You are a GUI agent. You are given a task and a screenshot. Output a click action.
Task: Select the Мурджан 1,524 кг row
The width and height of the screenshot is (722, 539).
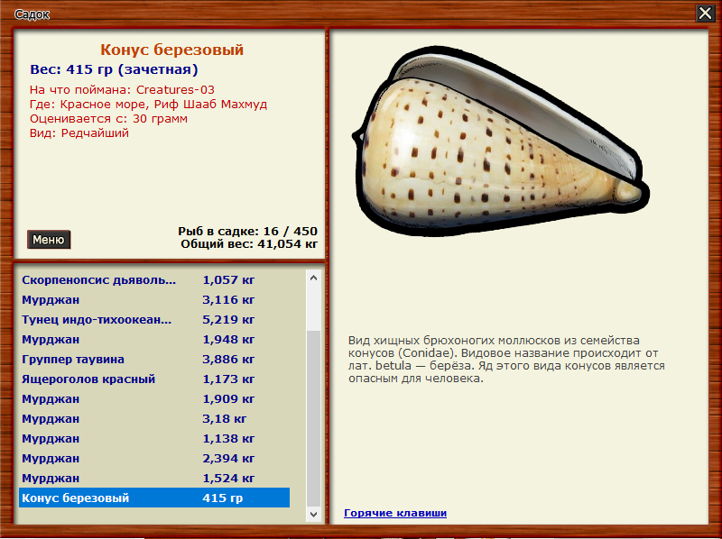pyautogui.click(x=154, y=478)
